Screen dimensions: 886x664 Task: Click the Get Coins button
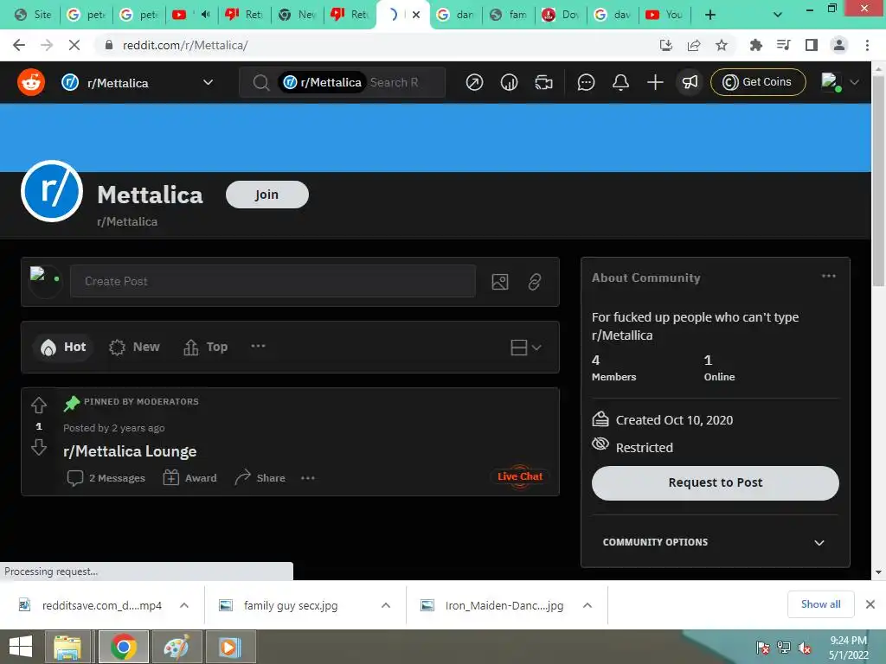click(x=758, y=82)
